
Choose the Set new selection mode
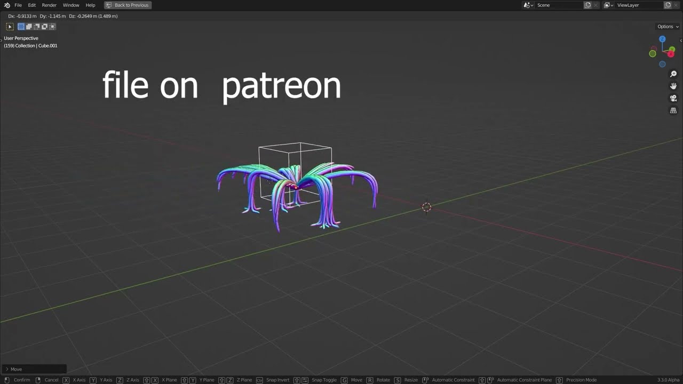click(x=21, y=27)
